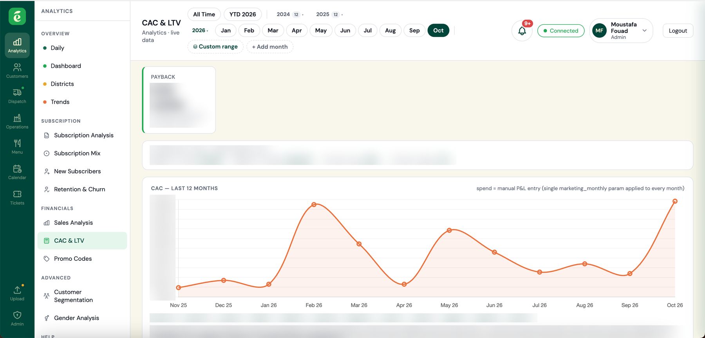This screenshot has height=338, width=705.
Task: Click the Connected status badge
Action: point(561,31)
